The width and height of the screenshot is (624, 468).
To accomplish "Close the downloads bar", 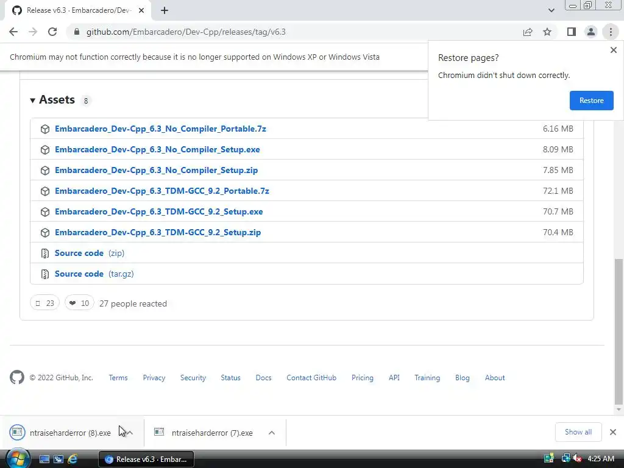I will point(613,432).
